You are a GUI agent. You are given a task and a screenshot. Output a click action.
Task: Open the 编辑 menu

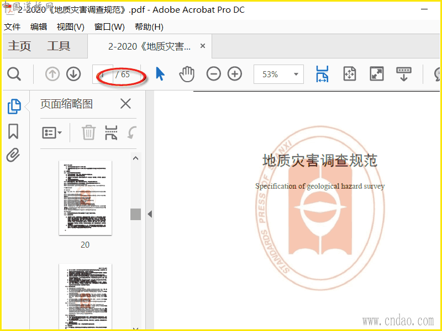[39, 27]
